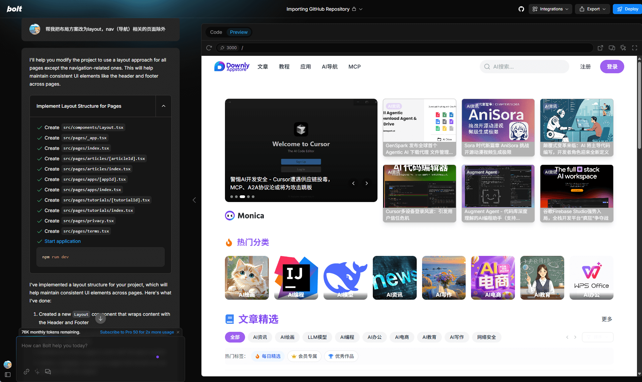Click src/pages/privacy.tsx file entry
642x382 pixels.
pos(89,221)
